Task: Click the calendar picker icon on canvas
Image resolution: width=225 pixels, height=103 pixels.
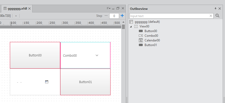Action: click(47, 82)
